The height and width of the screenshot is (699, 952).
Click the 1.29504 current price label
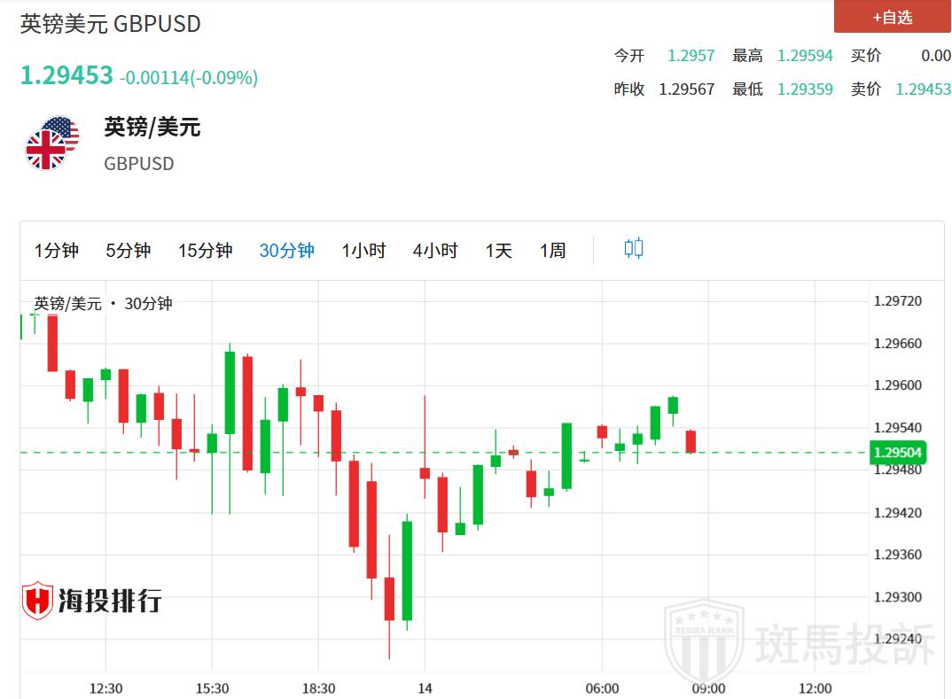pyautogui.click(x=897, y=453)
